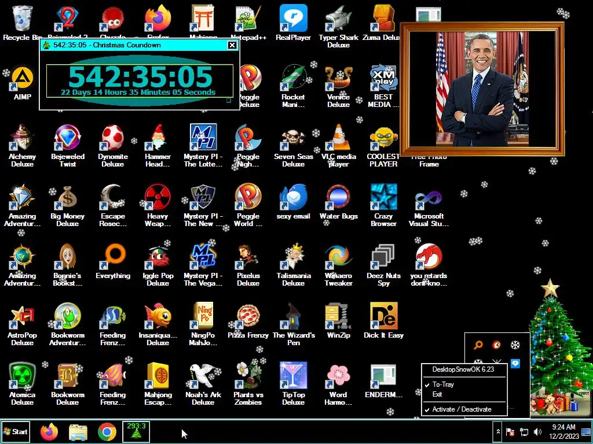This screenshot has width=593, height=444.
Task: Launch Talismania Deluxe icon
Action: click(x=293, y=265)
